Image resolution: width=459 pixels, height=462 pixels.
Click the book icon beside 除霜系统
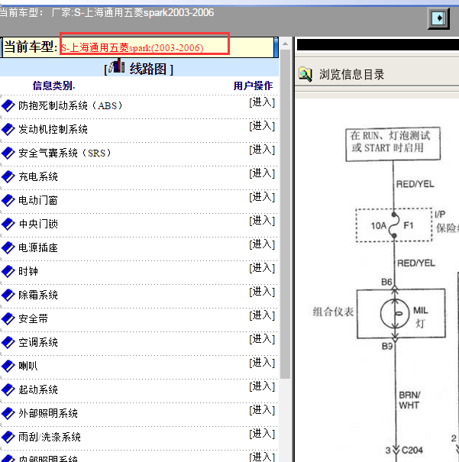8,295
